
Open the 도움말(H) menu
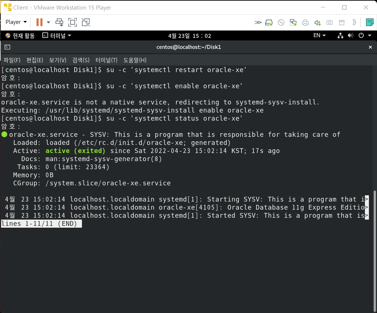[135, 60]
